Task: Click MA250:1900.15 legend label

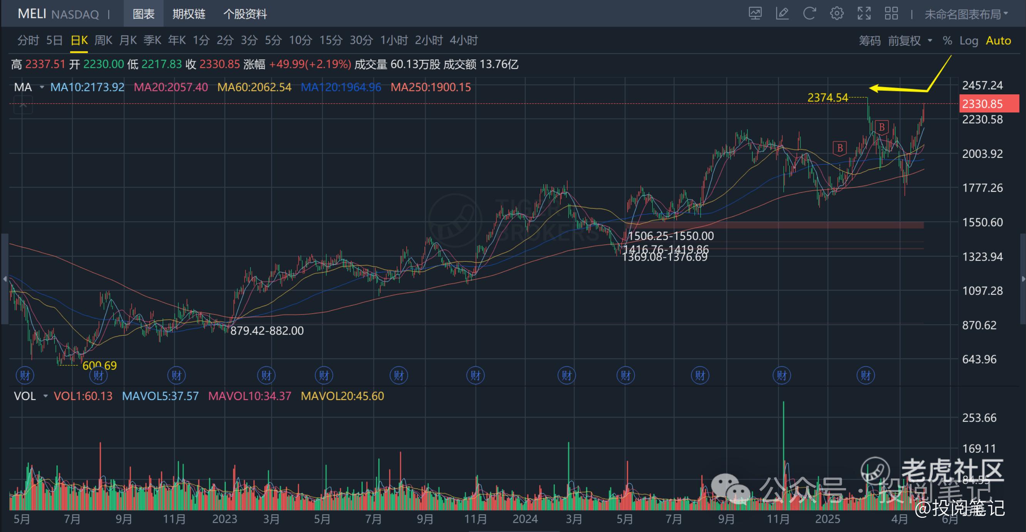Action: [x=431, y=87]
